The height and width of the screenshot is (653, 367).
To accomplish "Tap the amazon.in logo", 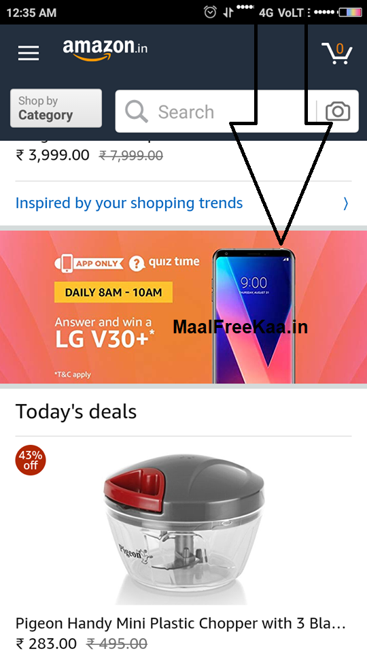I will (105, 50).
